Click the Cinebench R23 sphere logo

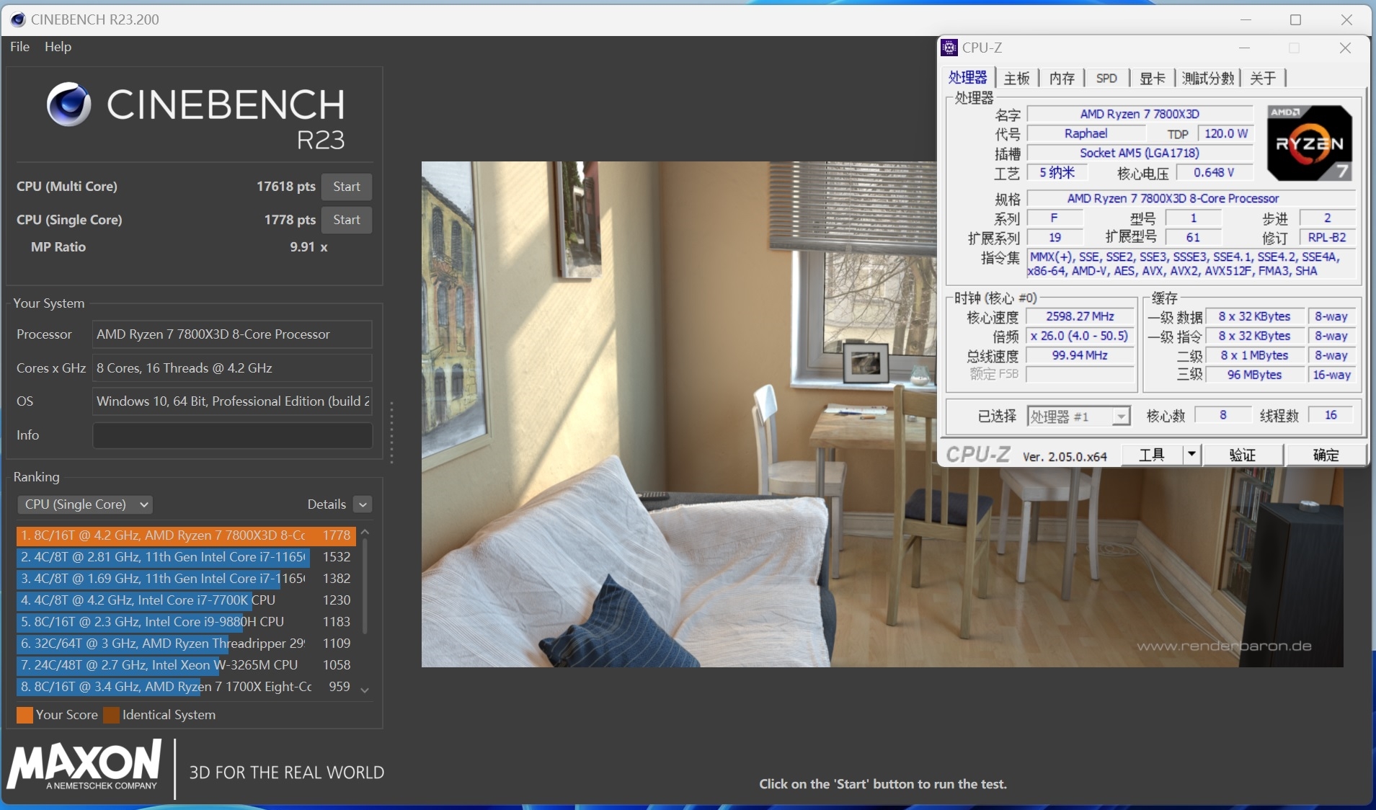(68, 105)
